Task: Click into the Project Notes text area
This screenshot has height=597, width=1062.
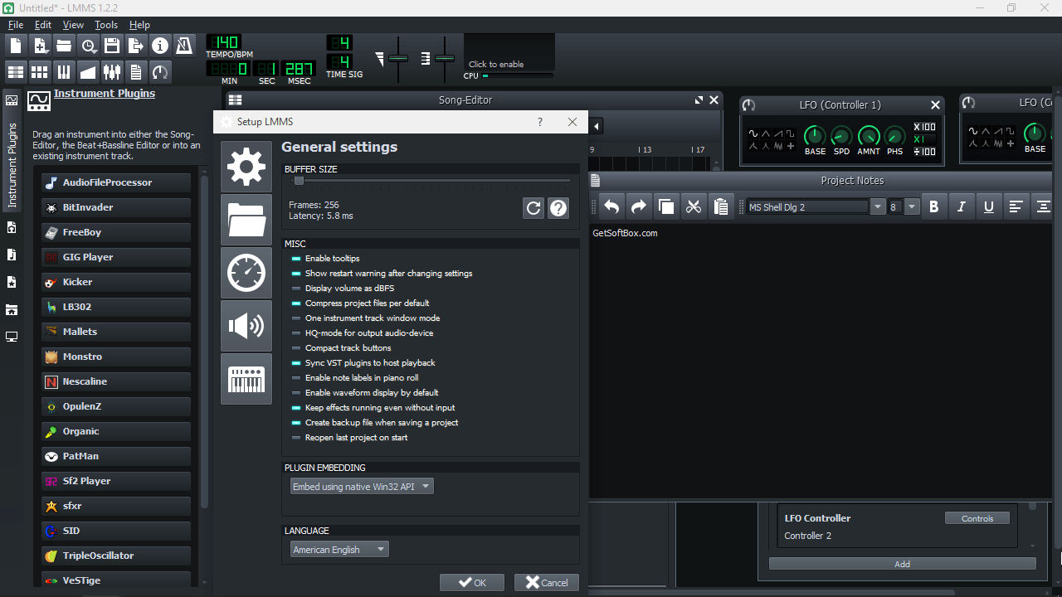Action: (x=821, y=361)
